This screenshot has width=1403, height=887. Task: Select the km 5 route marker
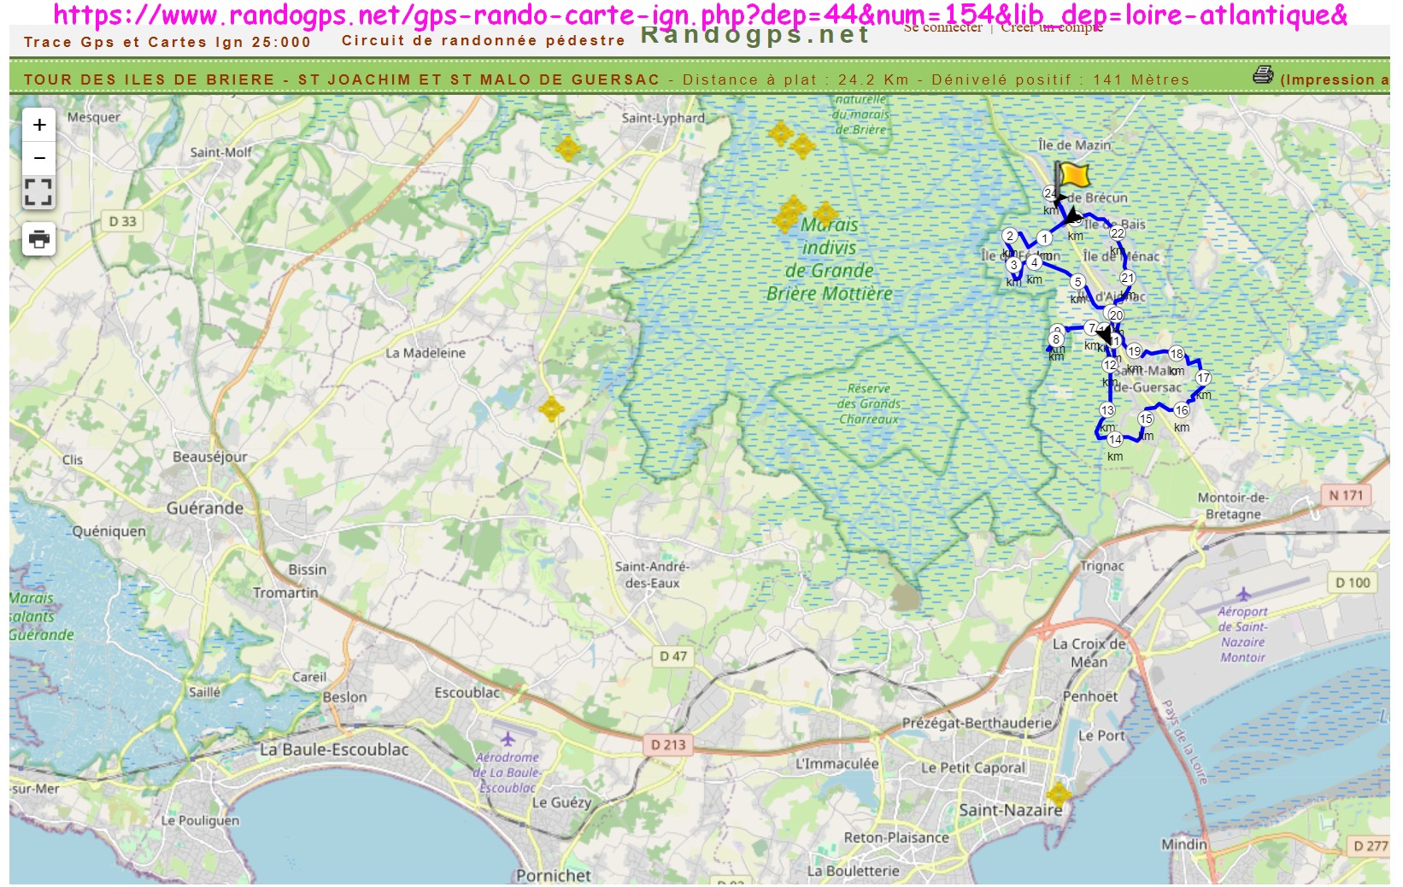1077,282
